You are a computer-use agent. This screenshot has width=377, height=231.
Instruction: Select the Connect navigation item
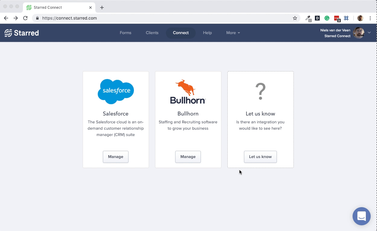181,33
